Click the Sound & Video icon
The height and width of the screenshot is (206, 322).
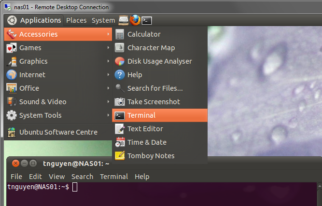point(12,102)
